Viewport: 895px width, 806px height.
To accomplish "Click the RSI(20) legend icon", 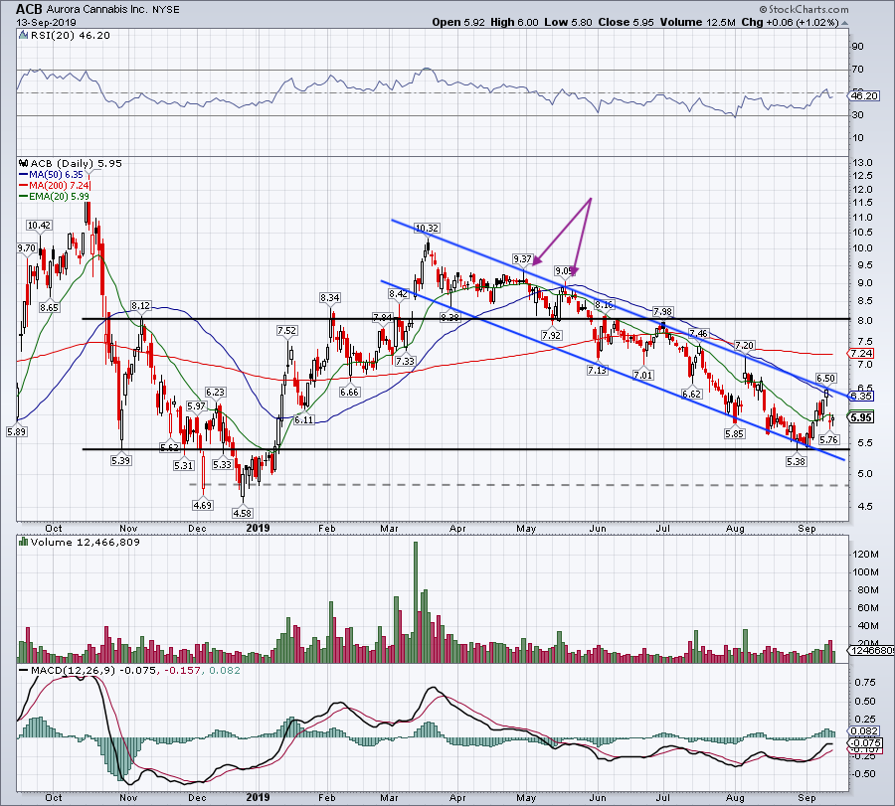I will (24, 36).
